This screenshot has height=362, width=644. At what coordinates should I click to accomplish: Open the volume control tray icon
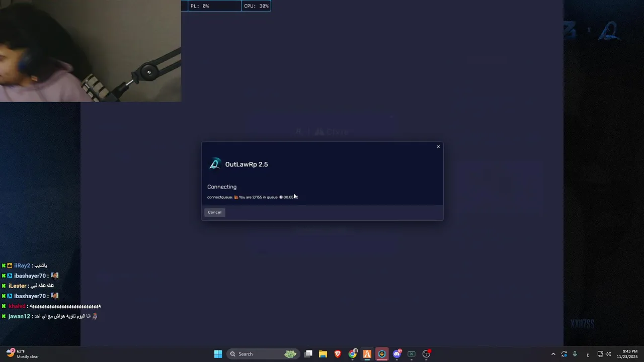tap(608, 354)
